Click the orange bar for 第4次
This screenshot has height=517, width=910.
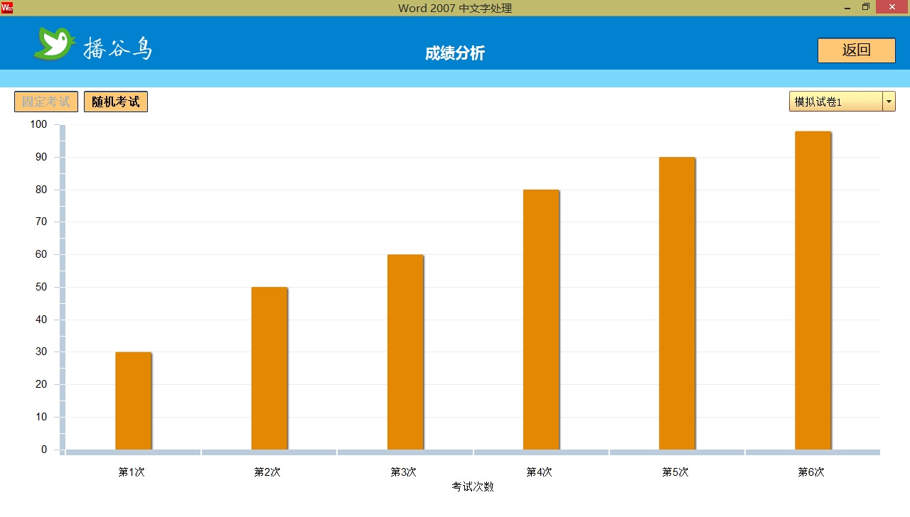541,320
